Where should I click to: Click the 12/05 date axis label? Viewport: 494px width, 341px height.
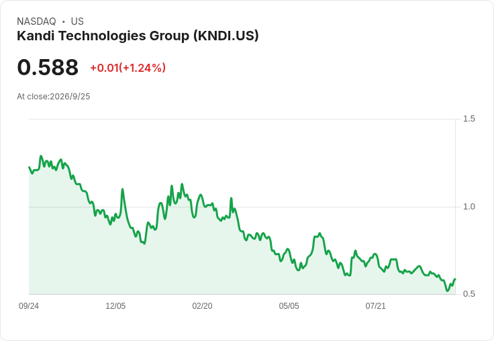(115, 306)
